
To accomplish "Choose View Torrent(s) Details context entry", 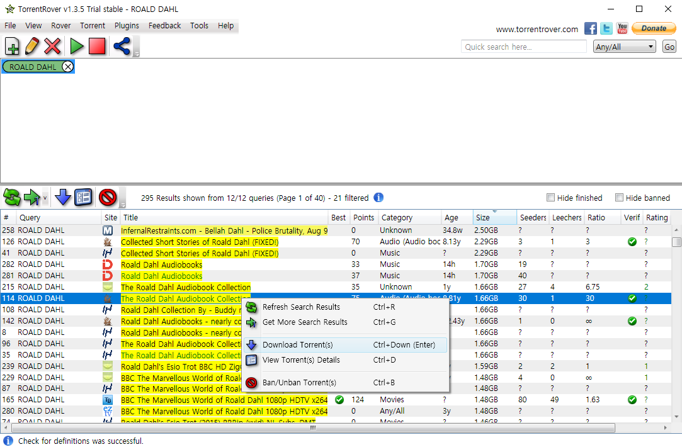I will pyautogui.click(x=345, y=360).
